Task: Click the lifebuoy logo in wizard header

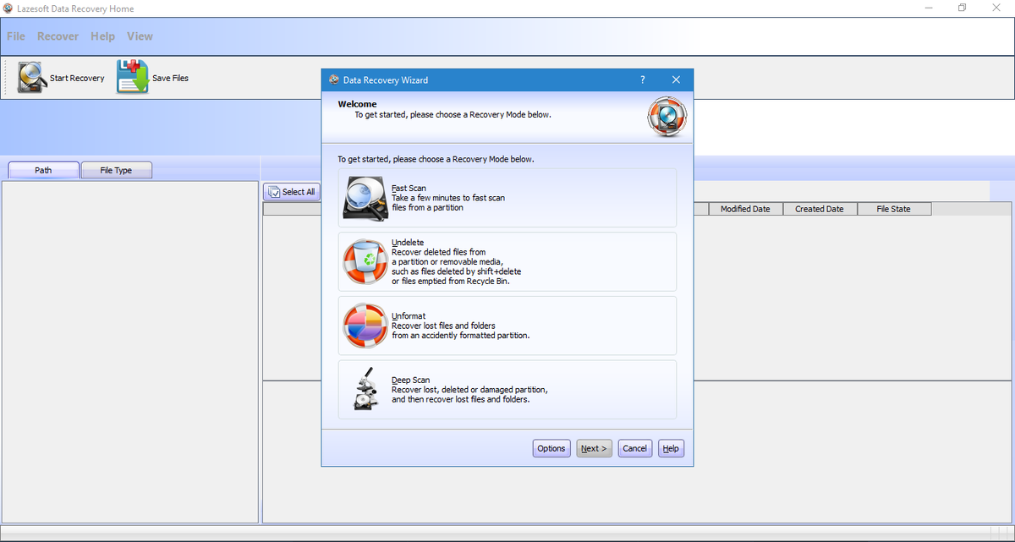Action: pyautogui.click(x=667, y=117)
